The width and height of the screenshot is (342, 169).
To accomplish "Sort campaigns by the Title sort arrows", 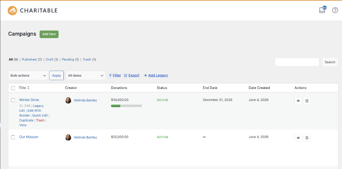I will (x=28, y=88).
